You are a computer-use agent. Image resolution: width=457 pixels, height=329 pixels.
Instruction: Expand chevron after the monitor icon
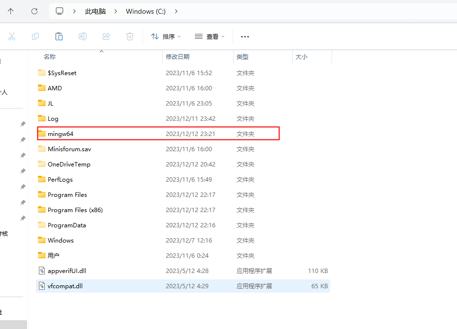pos(74,11)
